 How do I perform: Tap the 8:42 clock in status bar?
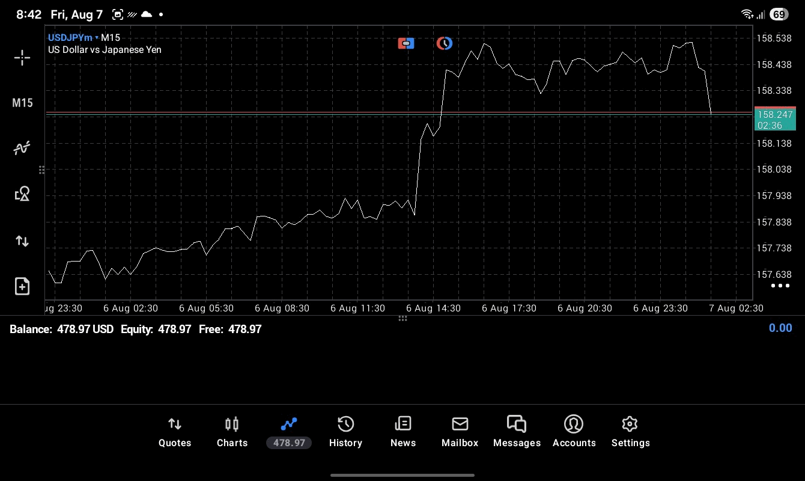(x=29, y=14)
